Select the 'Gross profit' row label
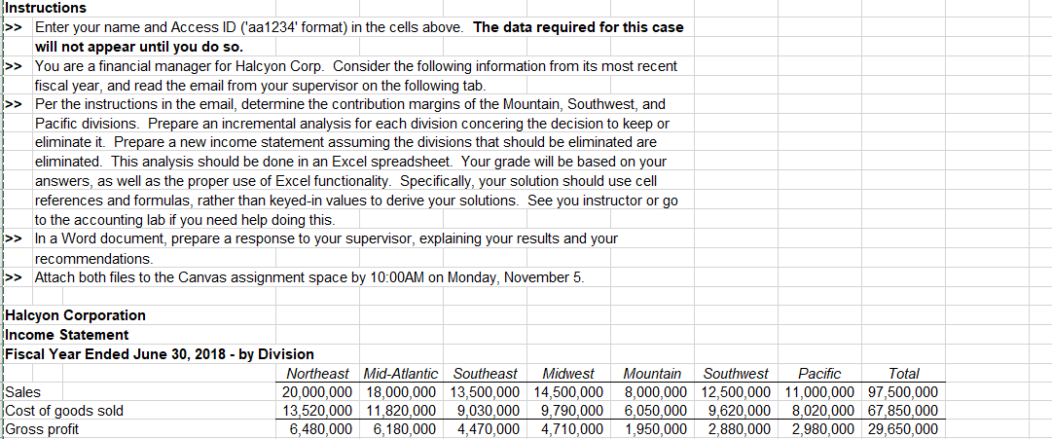Viewport: 1052px width, 439px height. [42, 429]
